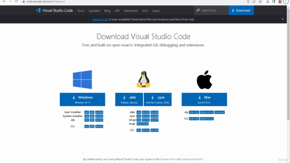Open the FAQ menu item
Screen dimensions: 290x163
pos(145,11)
